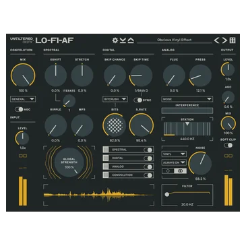The image size is (246, 246).
Task: Click the Bits dotted-grid knob
Action: (115, 125)
